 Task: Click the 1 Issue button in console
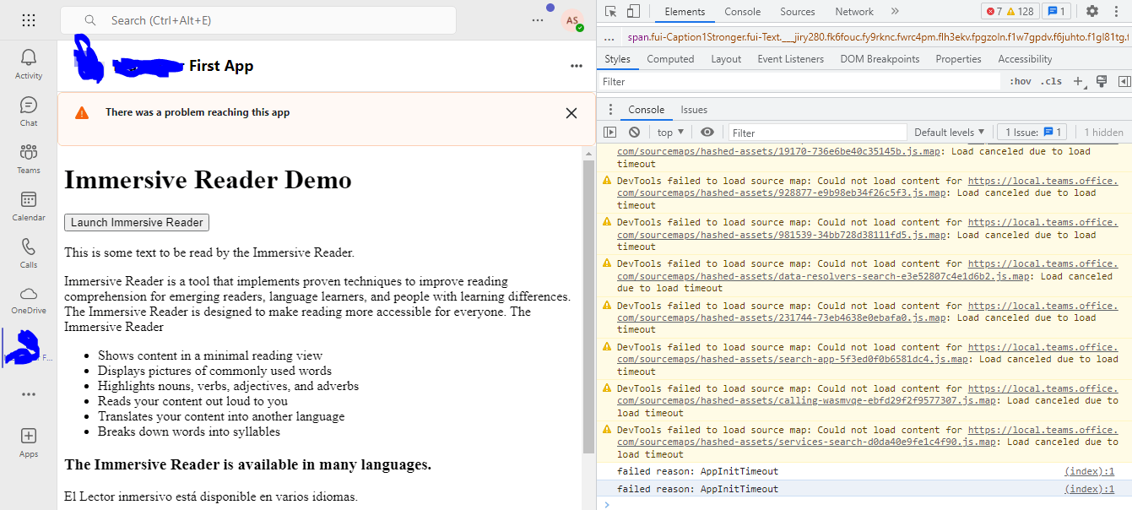pyautogui.click(x=1032, y=133)
